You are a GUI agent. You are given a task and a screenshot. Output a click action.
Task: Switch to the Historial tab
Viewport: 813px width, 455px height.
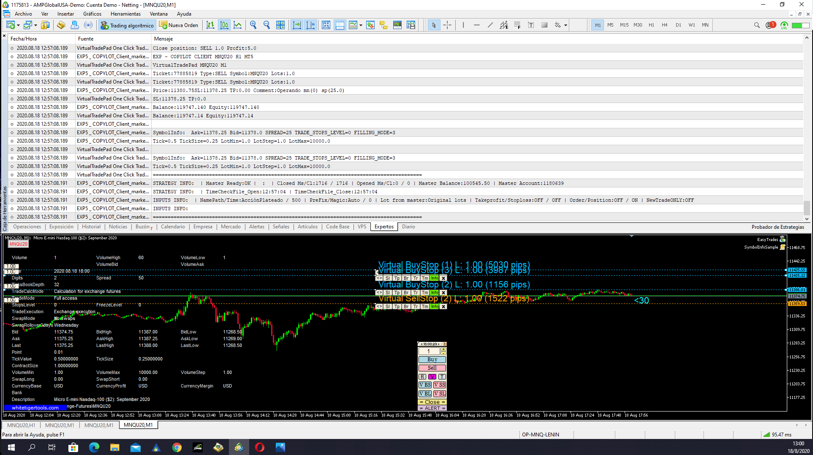pos(91,227)
